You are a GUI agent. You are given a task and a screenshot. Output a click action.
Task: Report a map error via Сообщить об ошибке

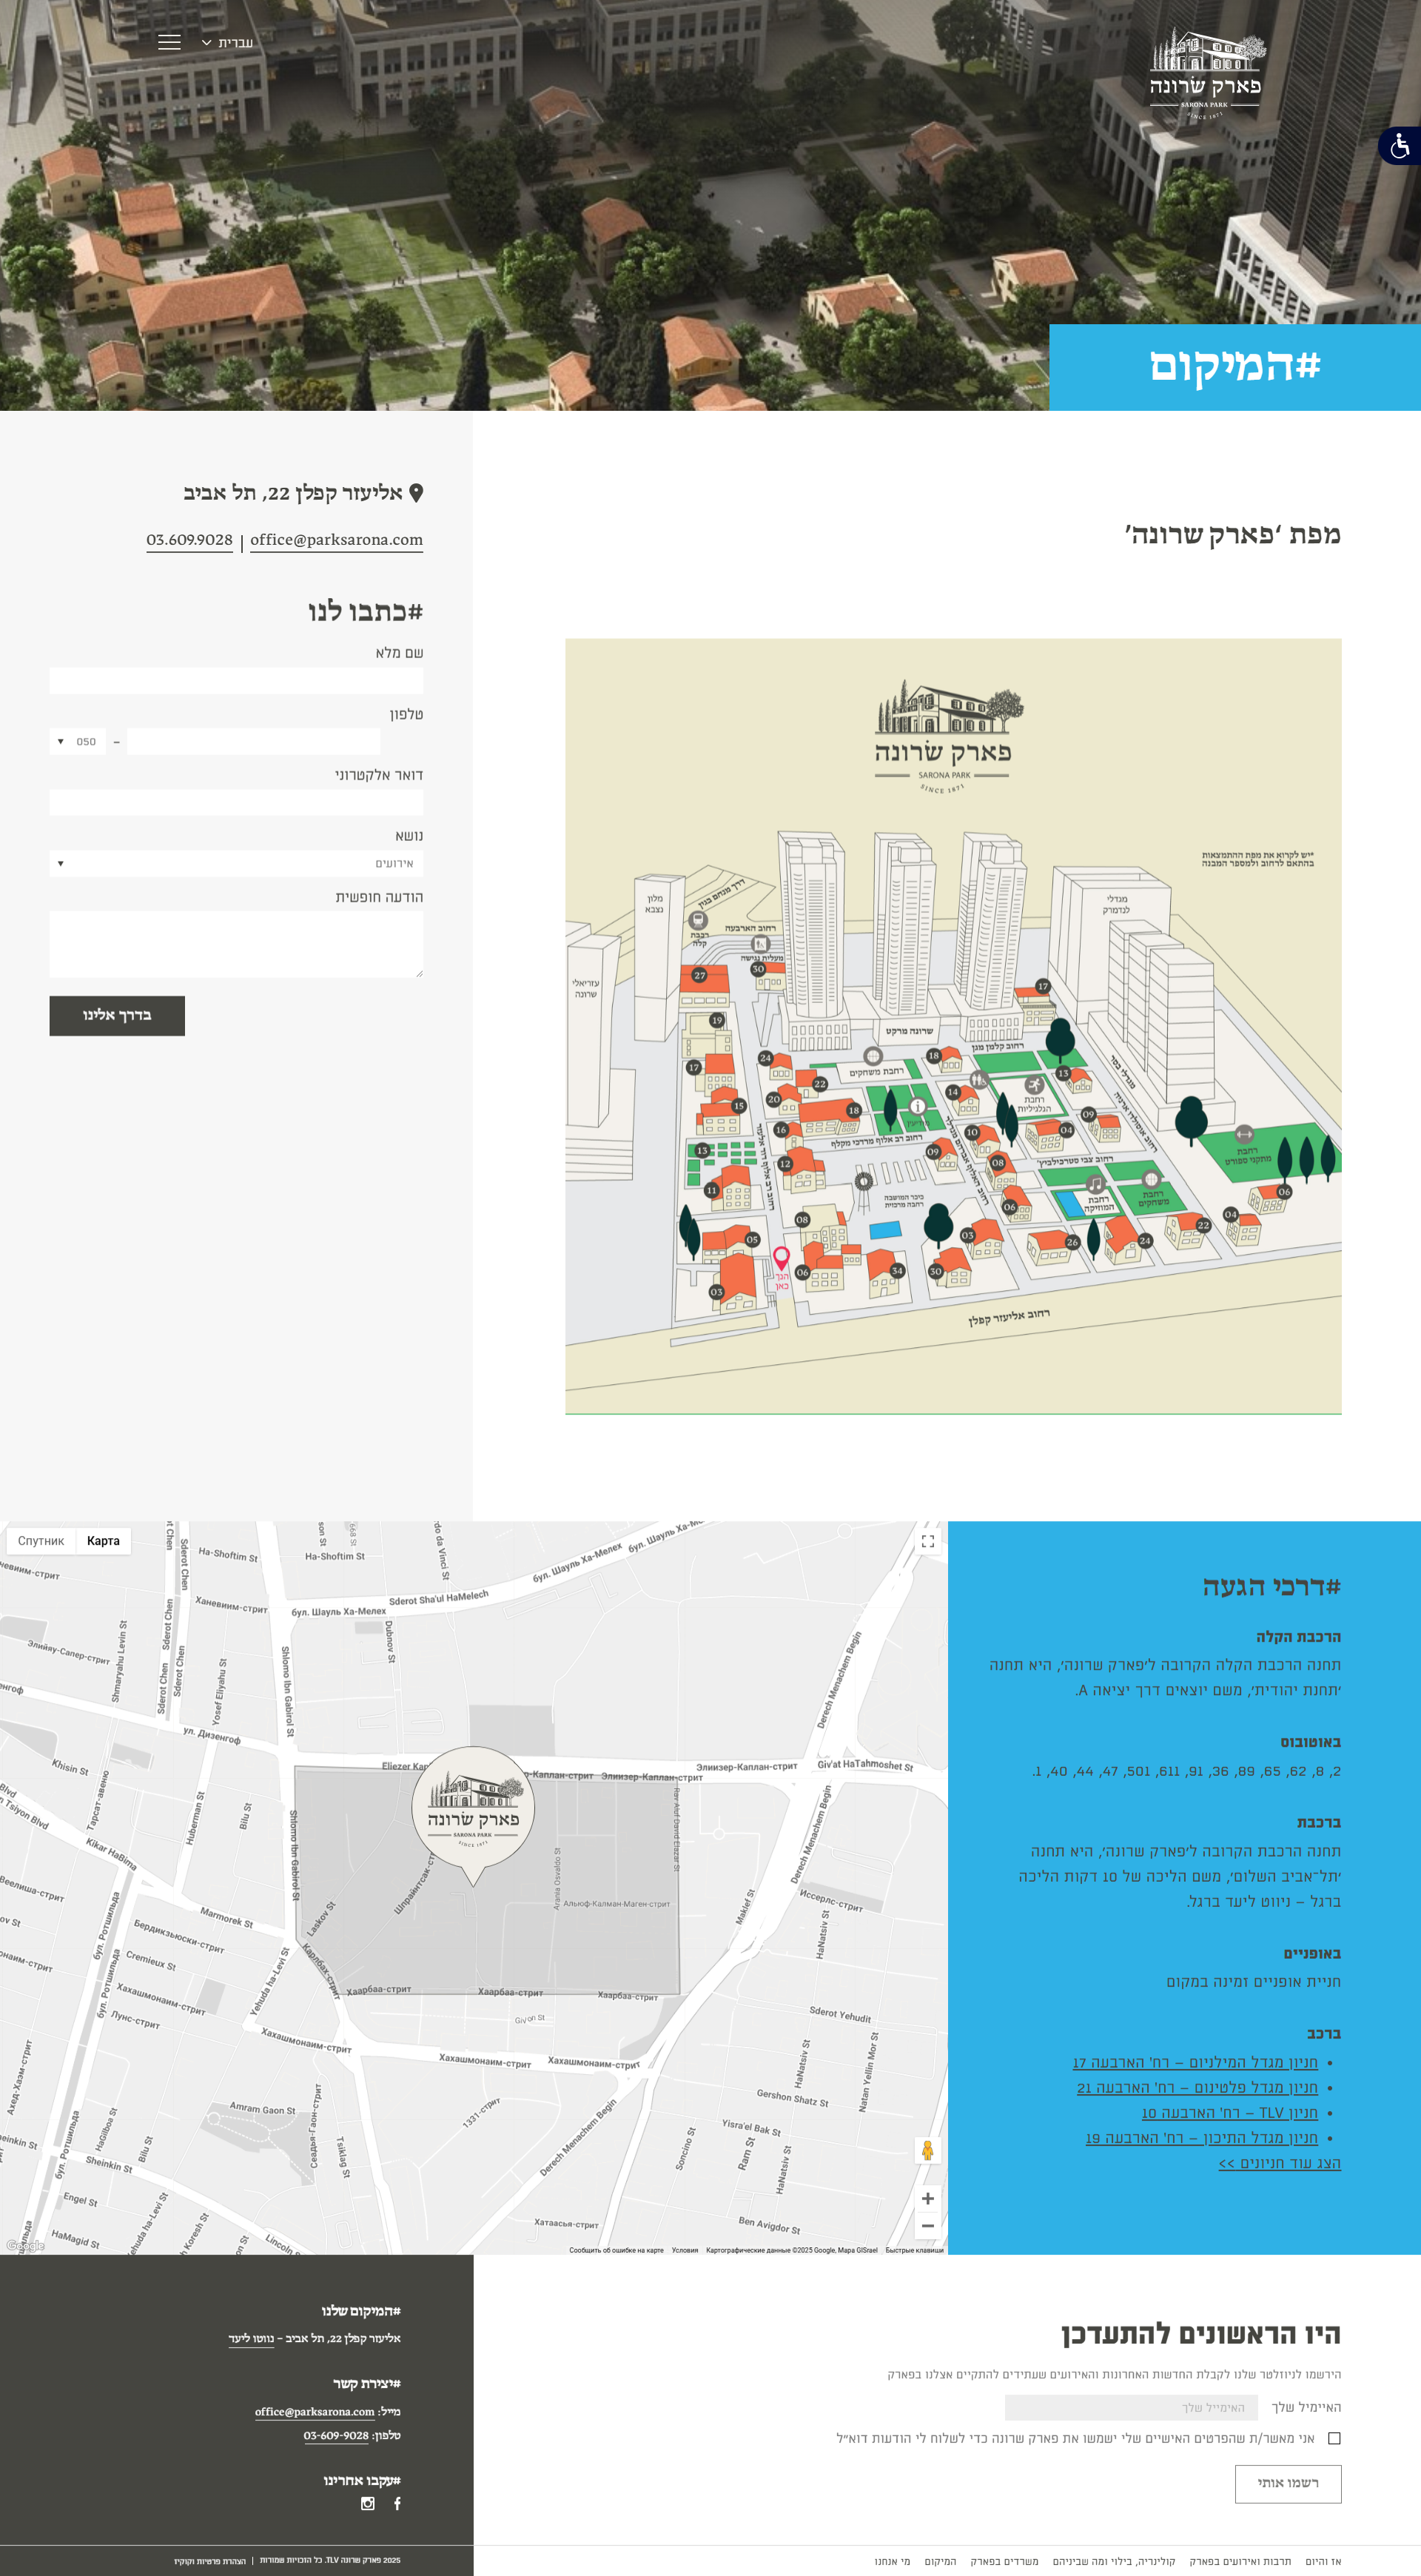click(616, 2250)
